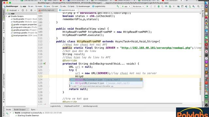The image size is (209, 117).
Task: Choose HttpURLConnection (java.net) completion suggestion
Action: (106, 80)
